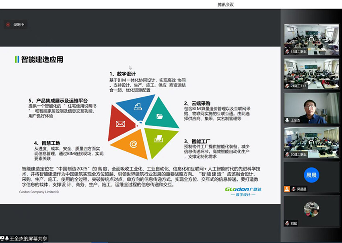342x243 pixels.
Task: Click the teal folder icon in pentagon
Action: tap(160, 117)
